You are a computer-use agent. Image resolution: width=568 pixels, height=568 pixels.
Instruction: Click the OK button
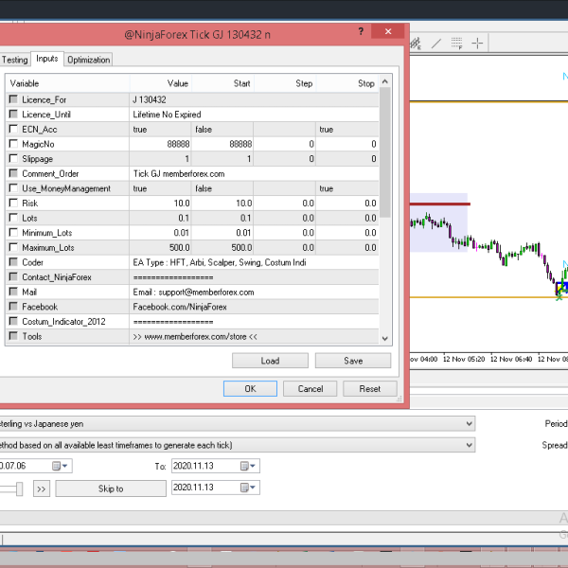point(250,388)
